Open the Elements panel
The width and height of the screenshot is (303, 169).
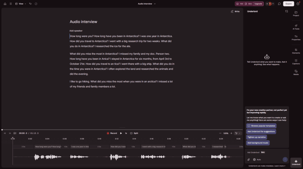tap(296, 51)
